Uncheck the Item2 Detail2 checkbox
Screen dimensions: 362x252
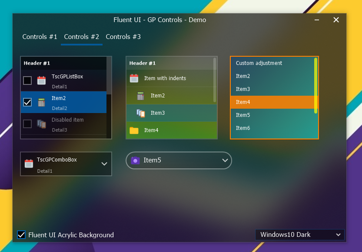[27, 102]
